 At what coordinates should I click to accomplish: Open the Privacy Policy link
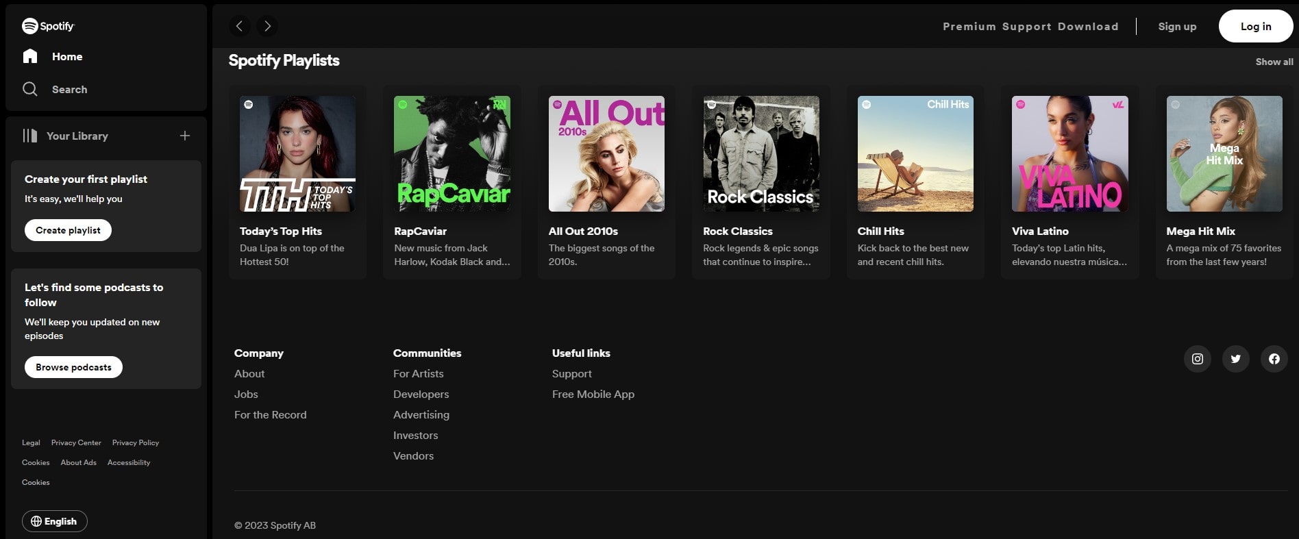click(136, 443)
